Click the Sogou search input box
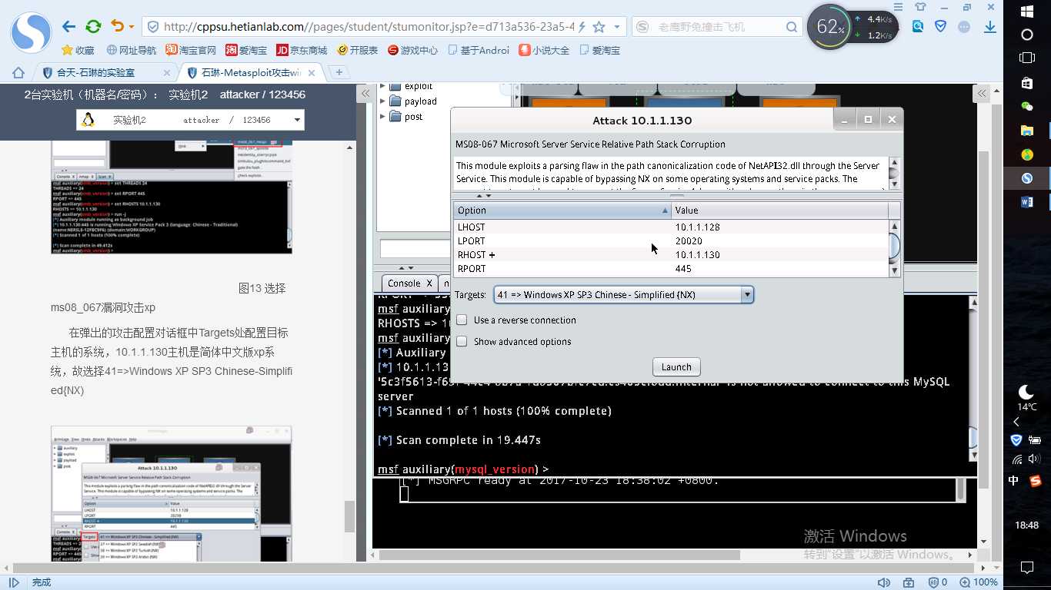This screenshot has height=590, width=1051. point(719,27)
